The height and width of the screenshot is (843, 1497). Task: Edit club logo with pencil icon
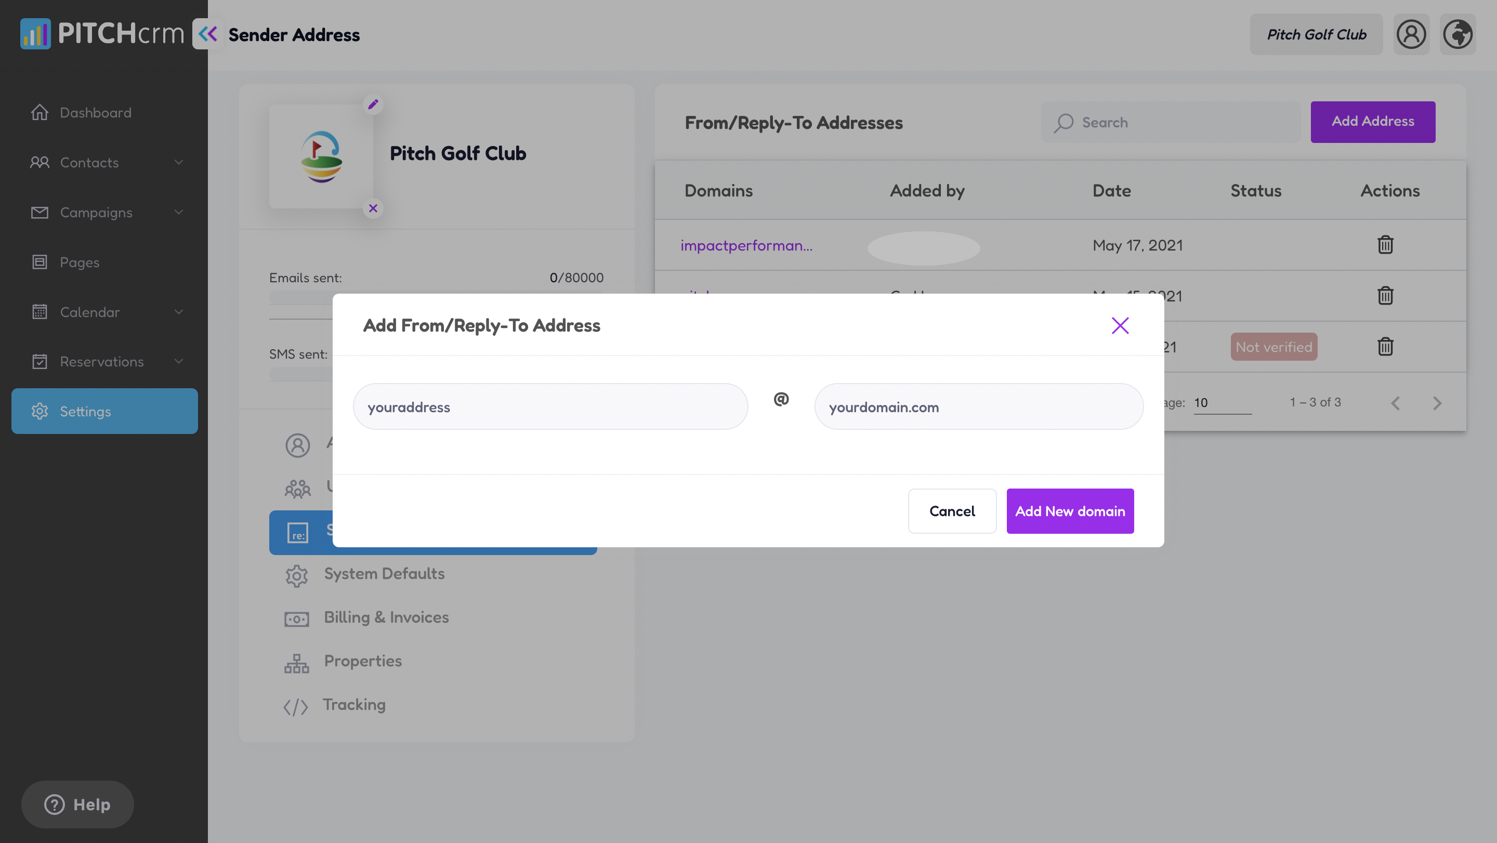[373, 104]
